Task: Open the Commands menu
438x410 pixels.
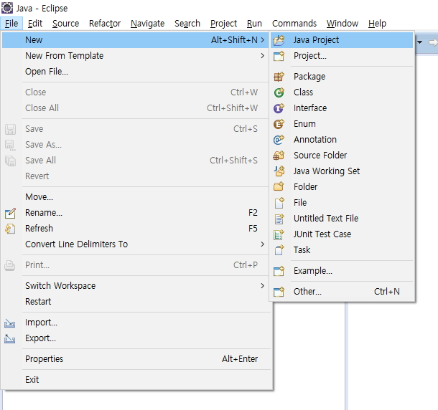Action: point(294,24)
